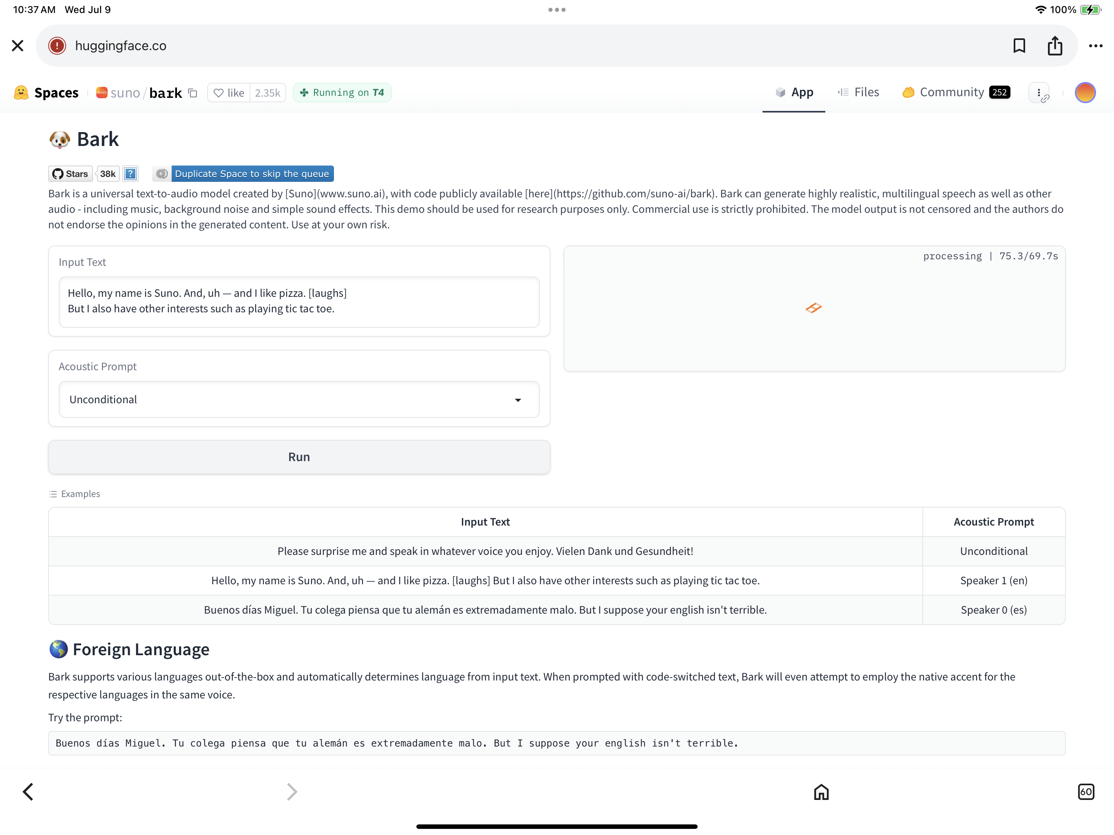Open the space options three-dot menu
Image resolution: width=1114 pixels, height=835 pixels.
click(1039, 93)
